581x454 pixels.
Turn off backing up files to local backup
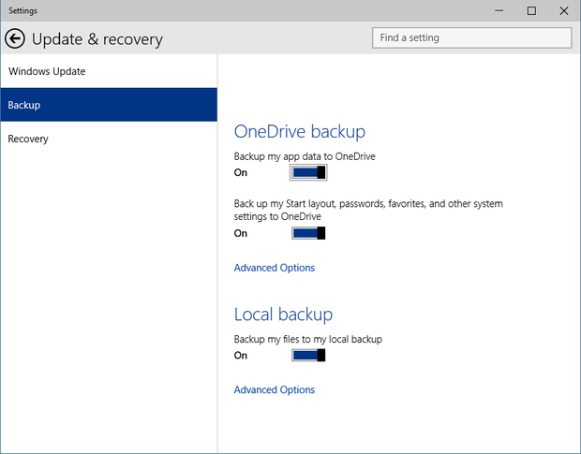click(x=308, y=356)
